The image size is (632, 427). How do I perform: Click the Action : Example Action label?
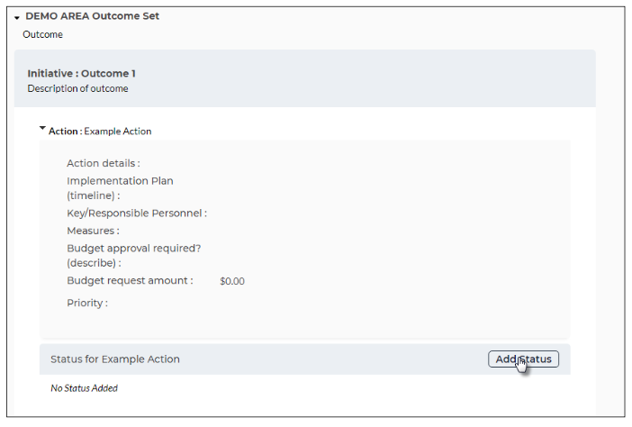point(100,132)
